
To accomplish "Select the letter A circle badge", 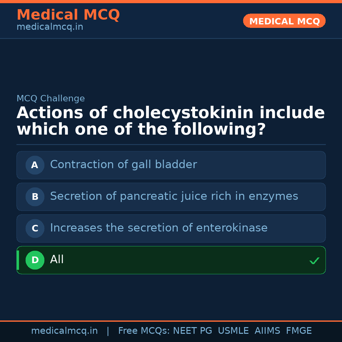I will [35, 165].
